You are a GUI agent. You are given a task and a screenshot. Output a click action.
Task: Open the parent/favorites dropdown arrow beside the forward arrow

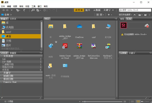12,10
